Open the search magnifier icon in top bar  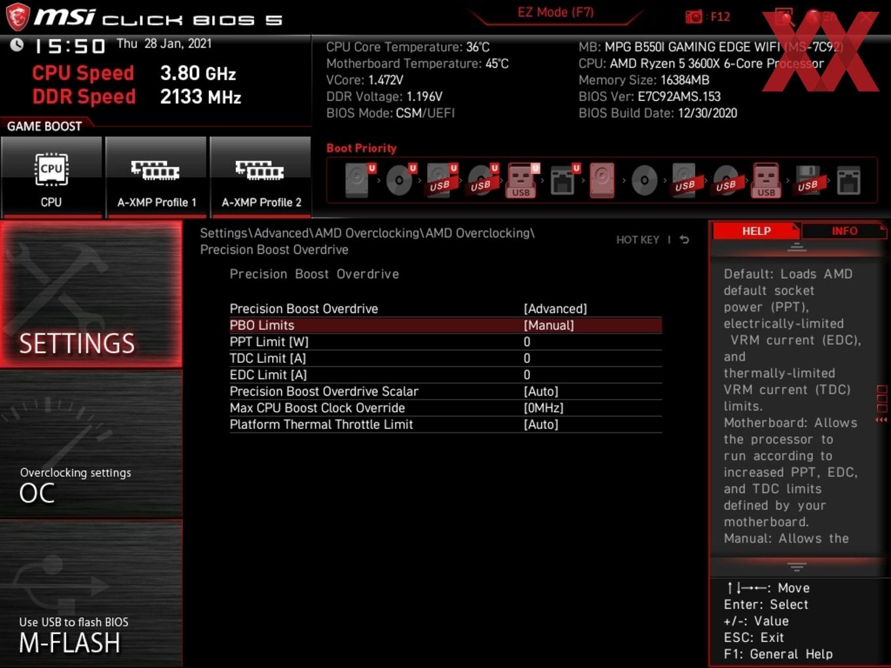click(x=784, y=16)
